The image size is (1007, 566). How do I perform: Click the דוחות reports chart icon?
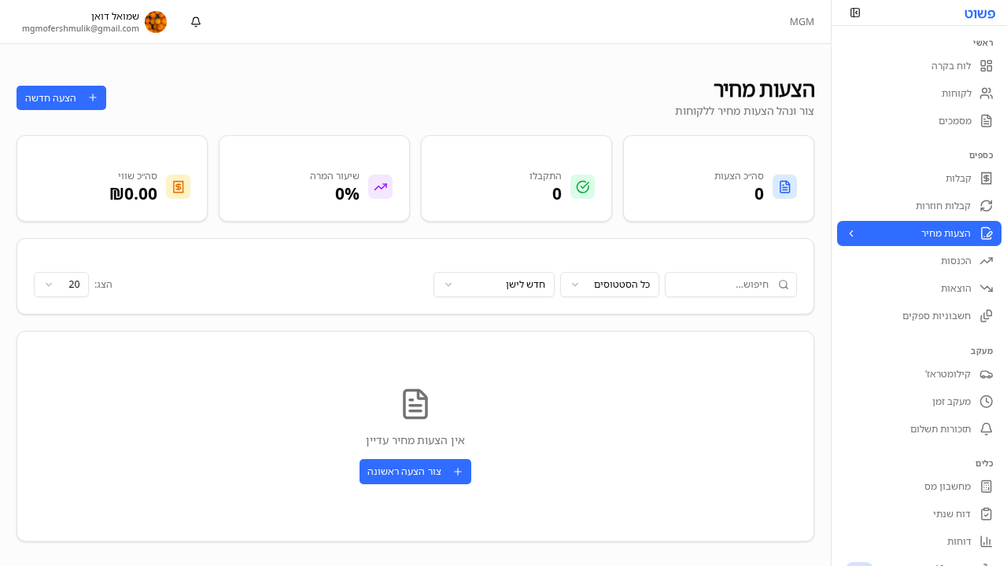(986, 542)
